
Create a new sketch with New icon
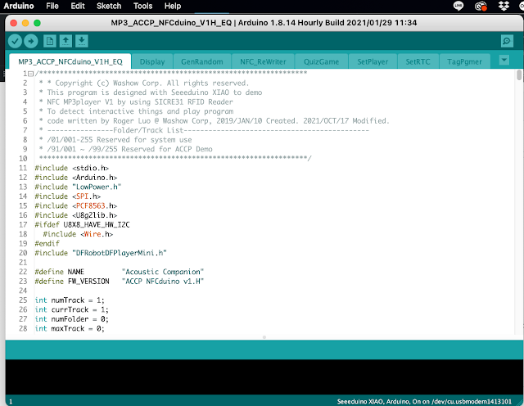[x=49, y=41]
